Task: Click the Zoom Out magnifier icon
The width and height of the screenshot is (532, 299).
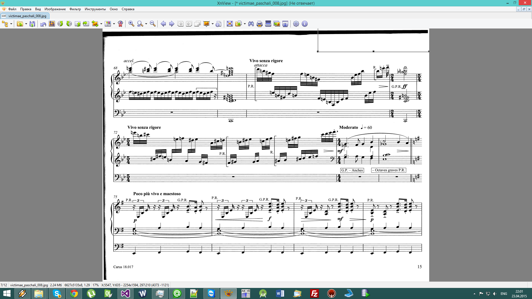Action: coord(153,24)
